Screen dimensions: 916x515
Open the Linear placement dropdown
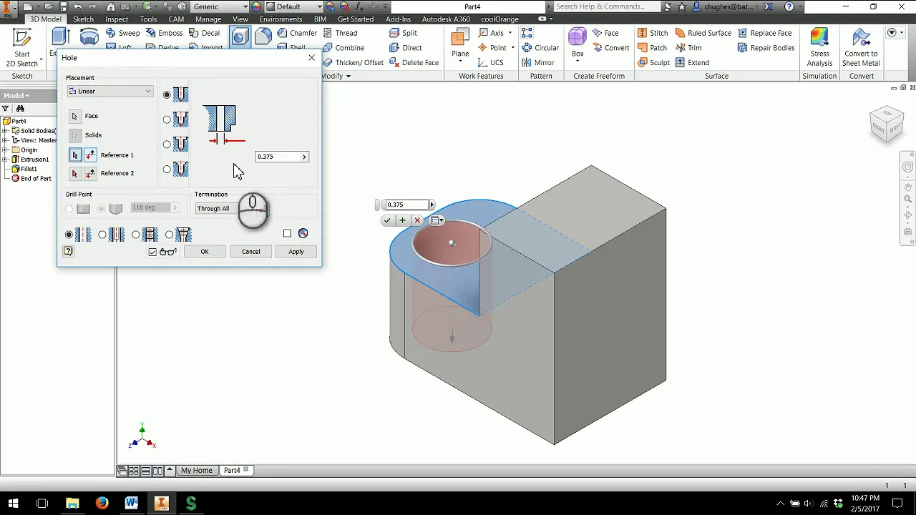point(110,92)
